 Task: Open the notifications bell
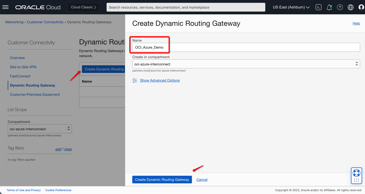coord(329,7)
